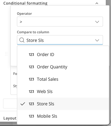Click the numeric type icon beside Order ID
Viewport: 111px width, 126px height.
click(31, 55)
